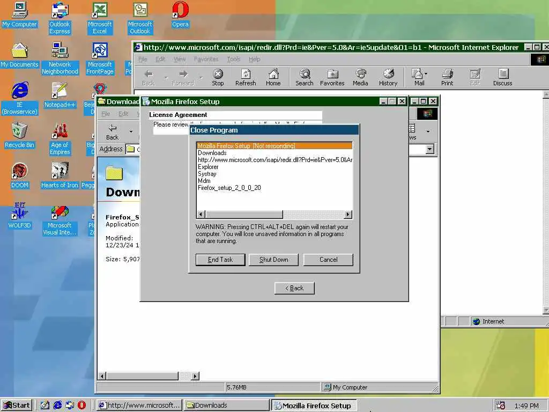Image resolution: width=549 pixels, height=412 pixels.
Task: Expand Views dropdown arrow in Downloads window
Action: (428, 131)
